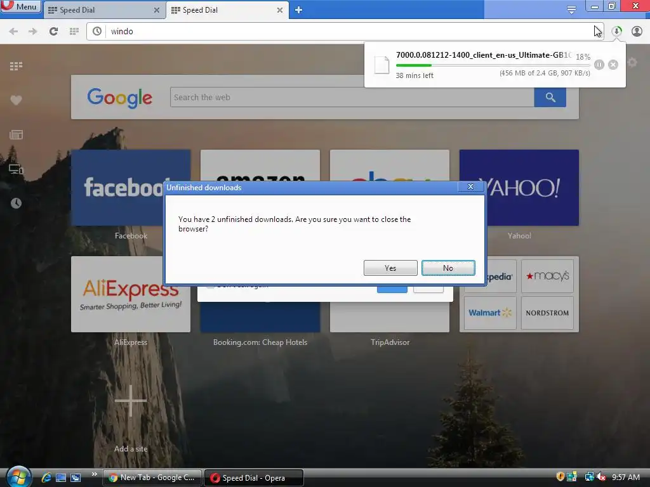Screen dimensions: 650x487
Task: Click Yes in Unfinished downloads dialog
Action: pos(390,268)
